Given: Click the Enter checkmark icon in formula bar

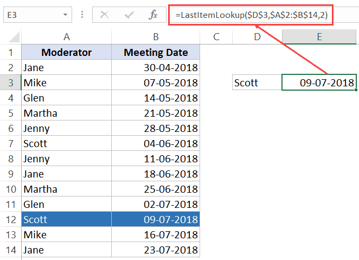Looking at the screenshot, I should coord(129,15).
